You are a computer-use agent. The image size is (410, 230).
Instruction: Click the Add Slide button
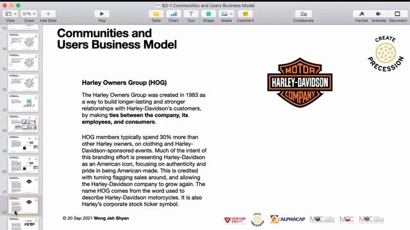click(48, 14)
